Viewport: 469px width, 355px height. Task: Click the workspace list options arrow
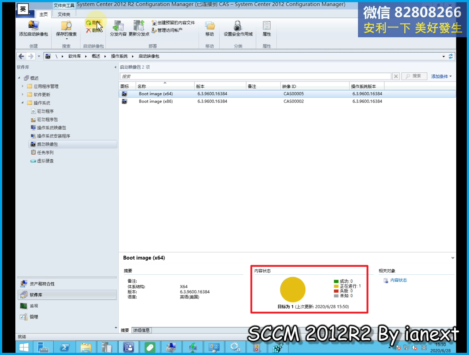coord(116,328)
